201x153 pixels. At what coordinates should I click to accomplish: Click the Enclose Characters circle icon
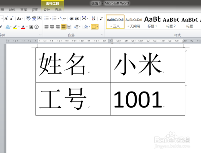point(37,27)
